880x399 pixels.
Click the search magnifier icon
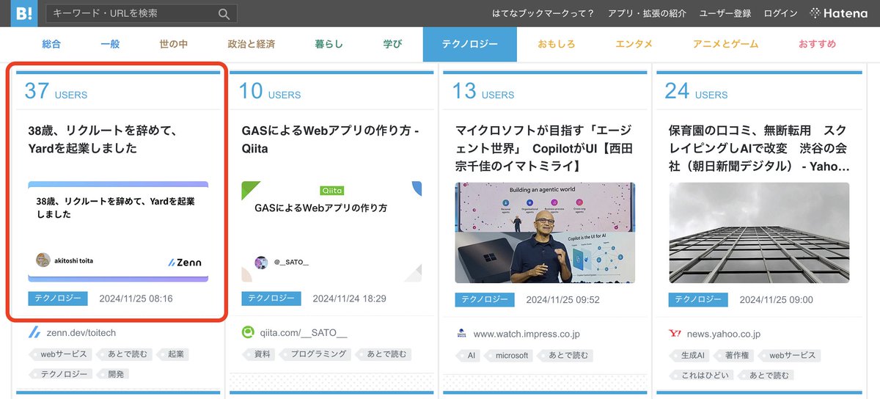[224, 13]
